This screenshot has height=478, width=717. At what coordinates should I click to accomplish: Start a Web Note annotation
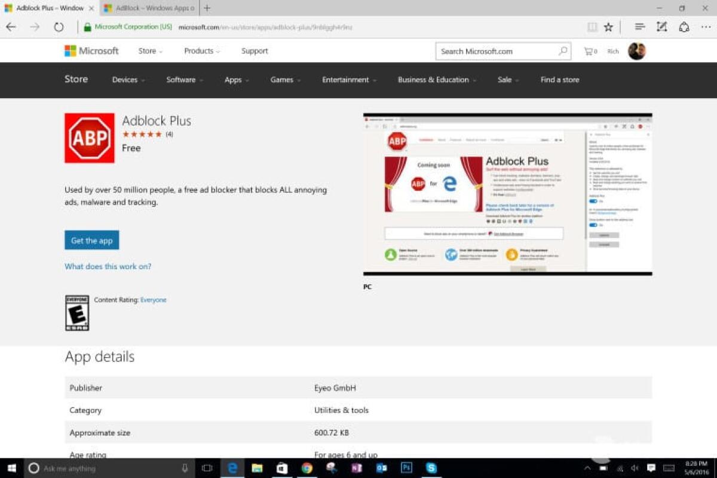662,27
